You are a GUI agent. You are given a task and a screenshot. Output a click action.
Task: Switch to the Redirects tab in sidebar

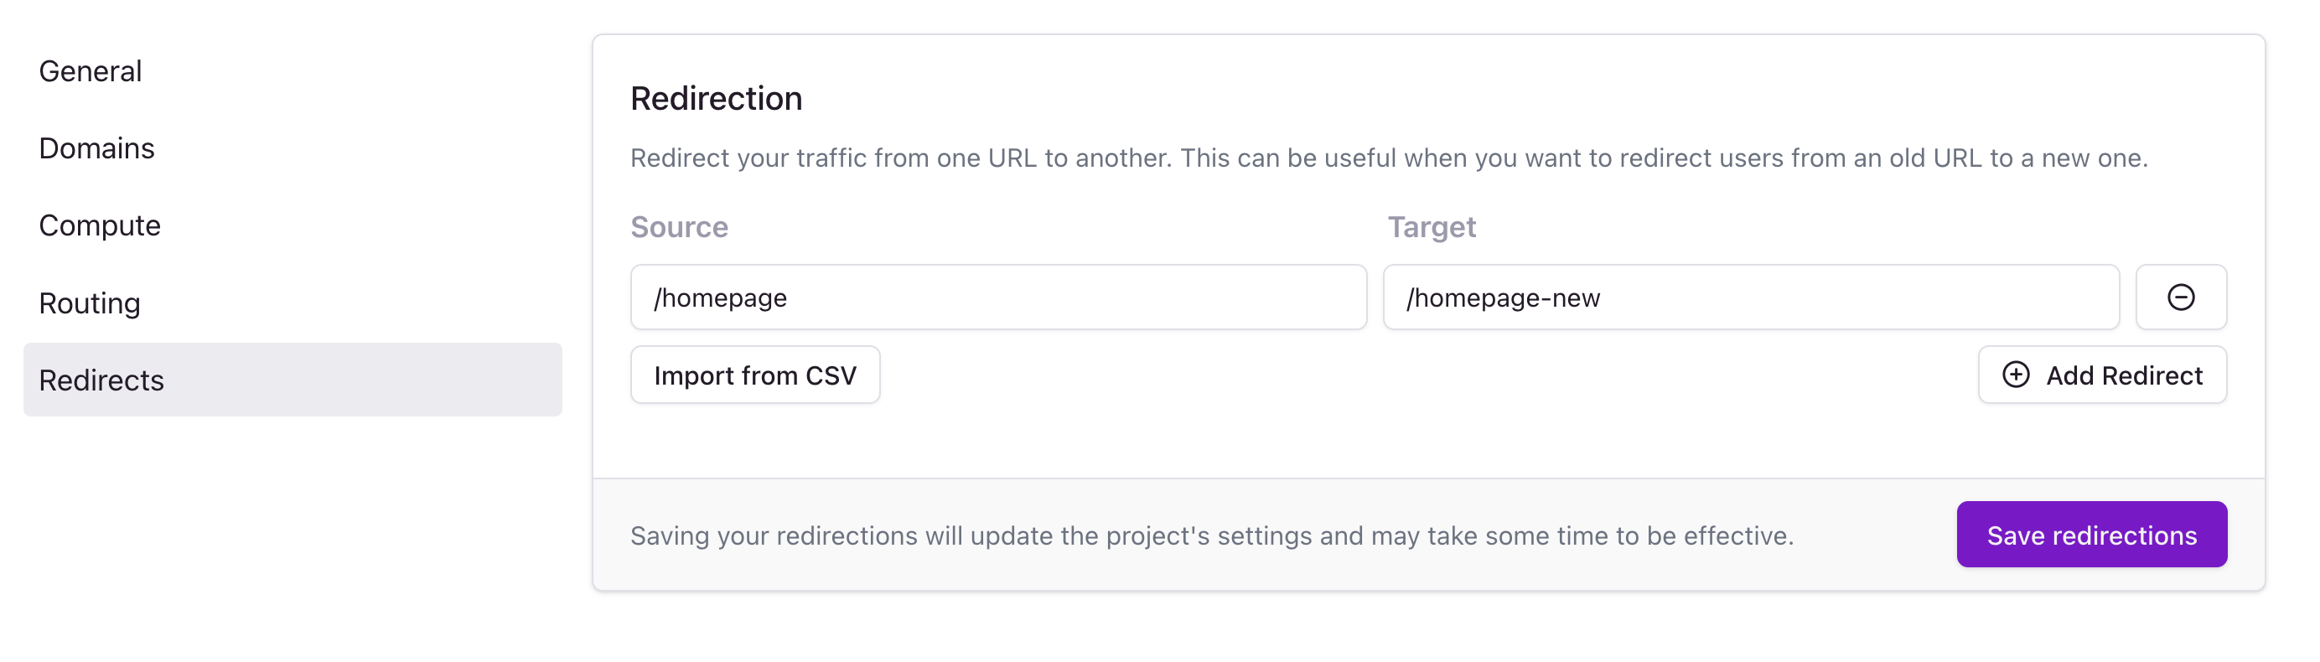click(x=101, y=380)
